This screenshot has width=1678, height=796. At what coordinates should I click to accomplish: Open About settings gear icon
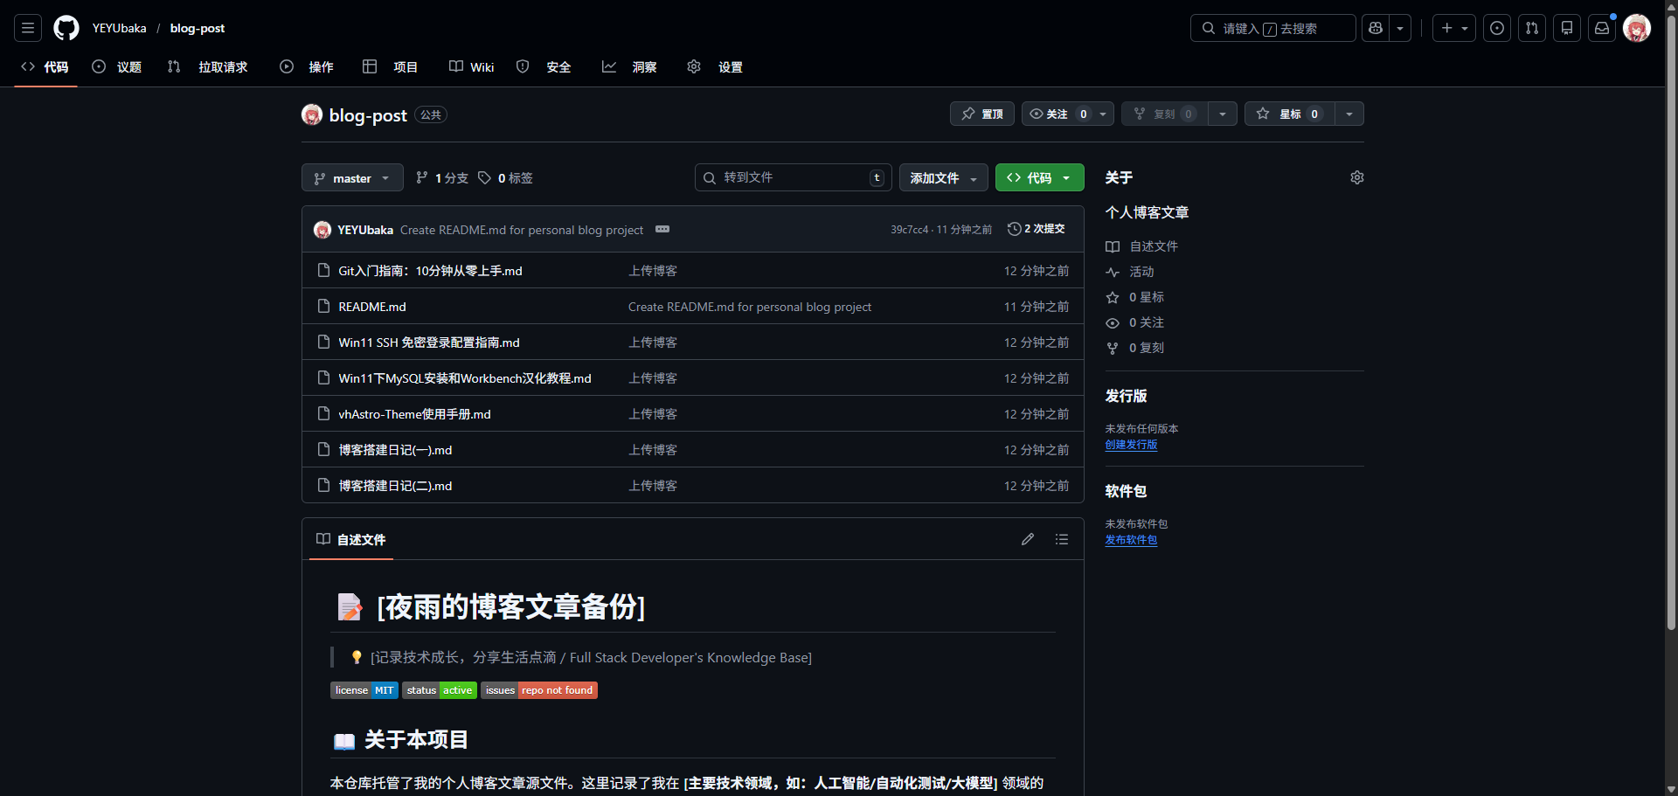pyautogui.click(x=1356, y=177)
